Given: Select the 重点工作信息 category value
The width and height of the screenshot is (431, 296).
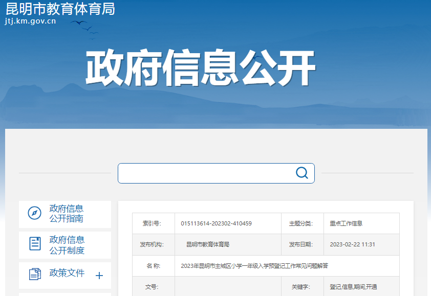Looking at the screenshot, I should click(x=346, y=223).
